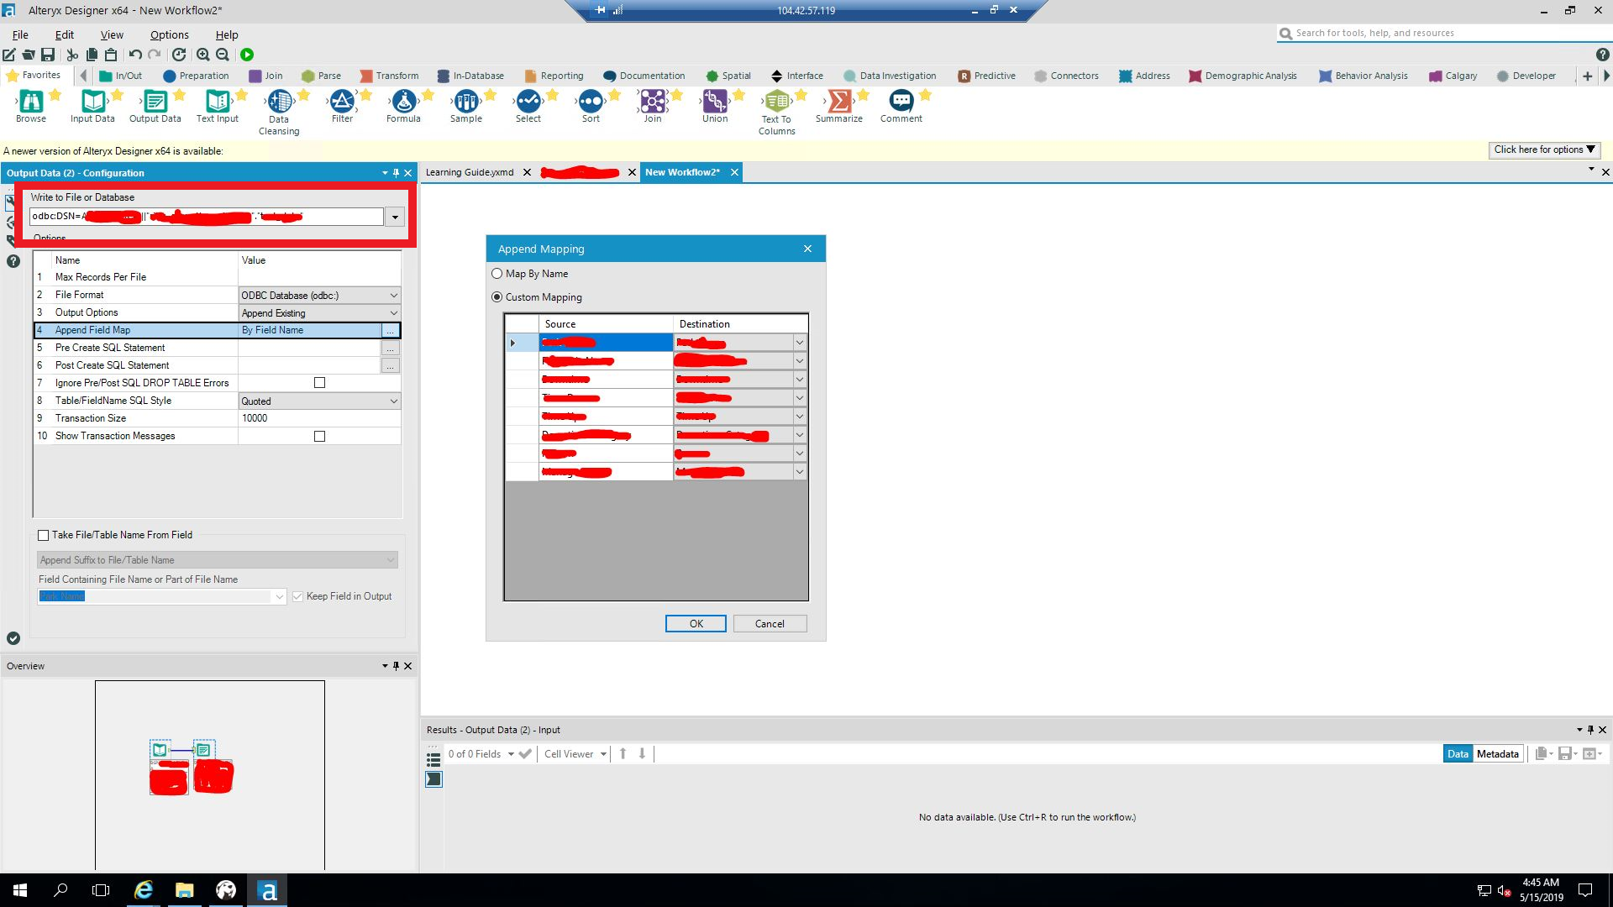The width and height of the screenshot is (1613, 907).
Task: Click the 'Click here for options' banner
Action: point(1544,149)
